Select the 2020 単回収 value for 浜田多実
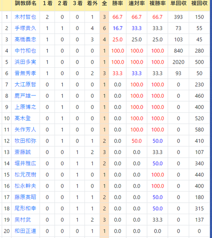The width and height of the screenshot is (212, 238). click(x=178, y=62)
